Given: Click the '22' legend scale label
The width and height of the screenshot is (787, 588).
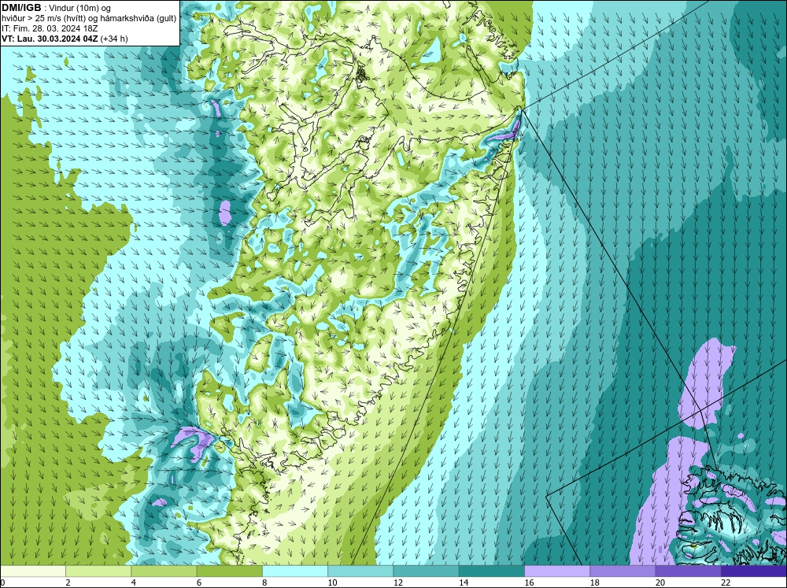Looking at the screenshot, I should (726, 582).
